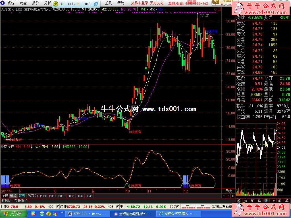
Task: Open the green browser icon in quick launch
Action: (42, 213)
